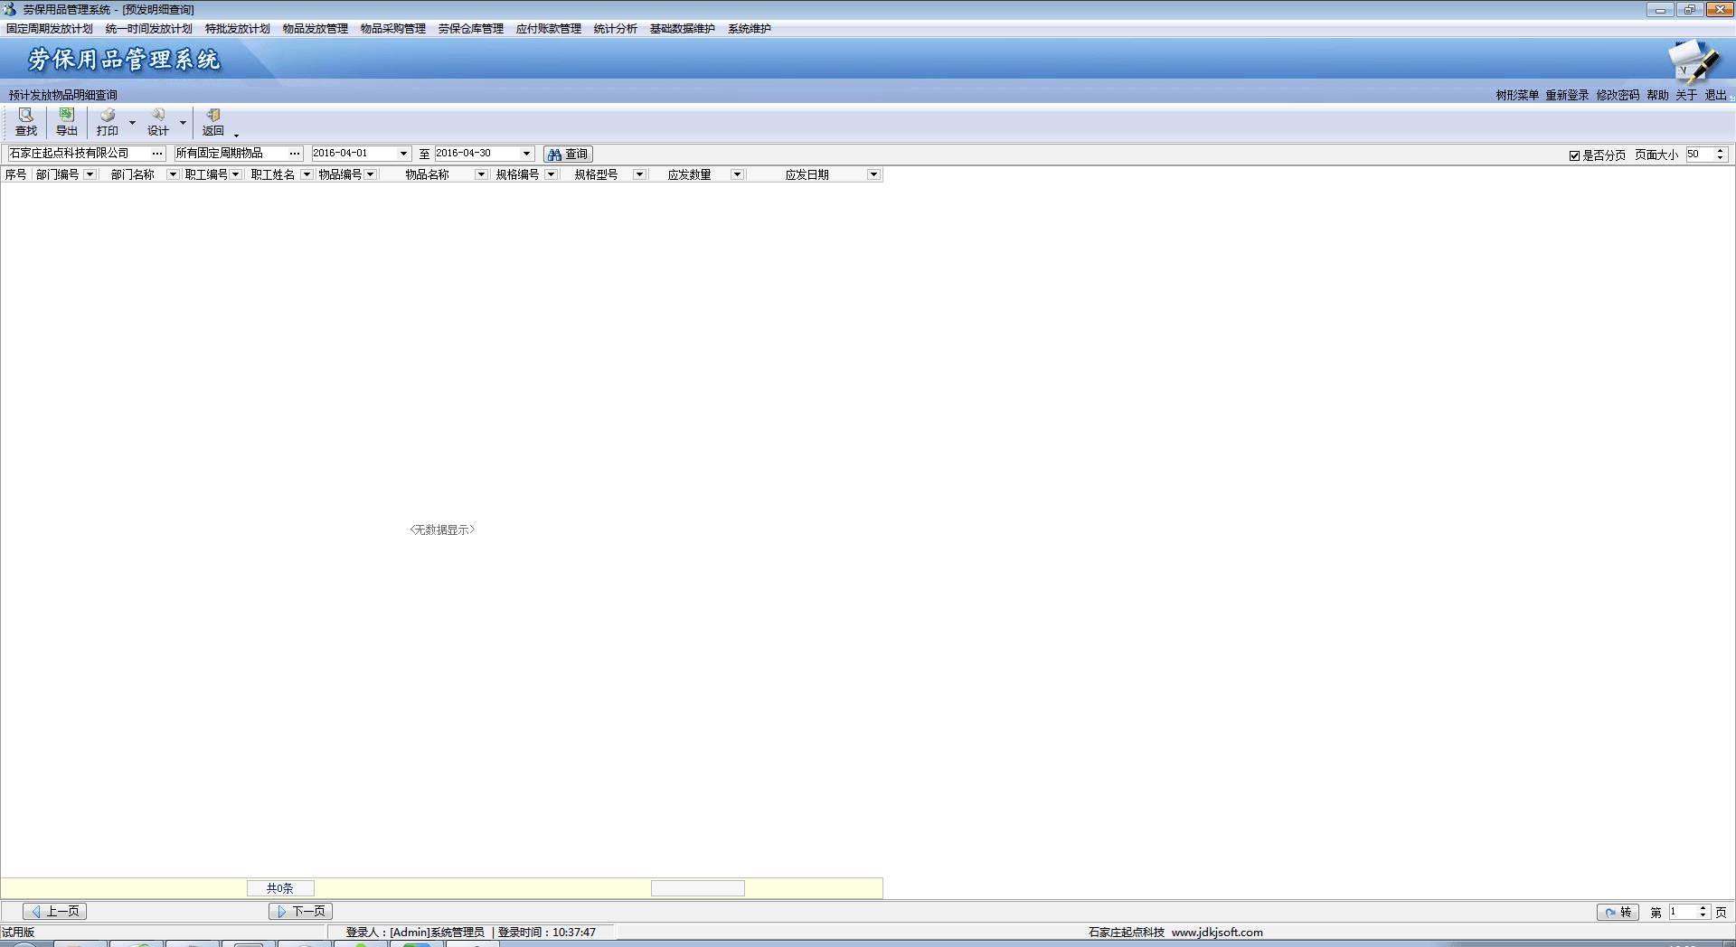Open the end date 2016-04-30 dropdown

[x=526, y=154]
